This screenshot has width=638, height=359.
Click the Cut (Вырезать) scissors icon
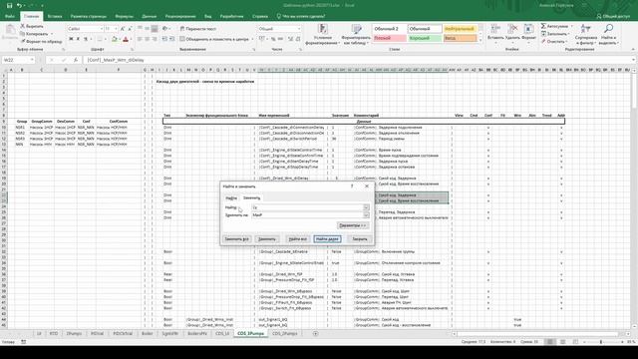click(x=23, y=26)
